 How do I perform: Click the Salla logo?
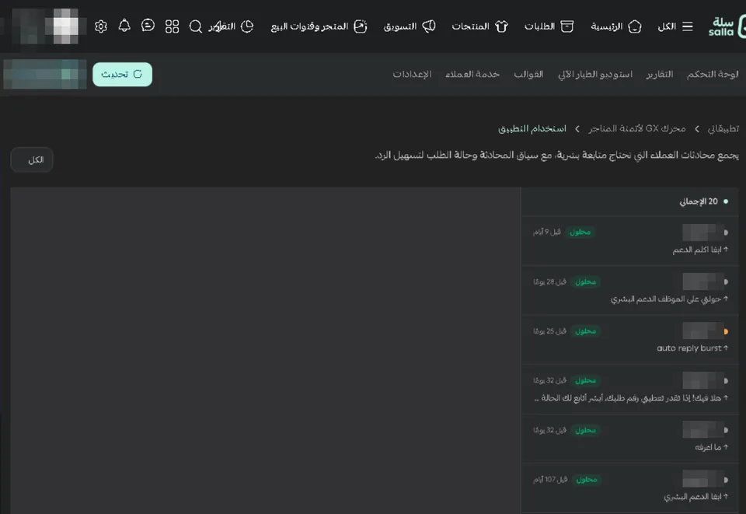coord(726,26)
